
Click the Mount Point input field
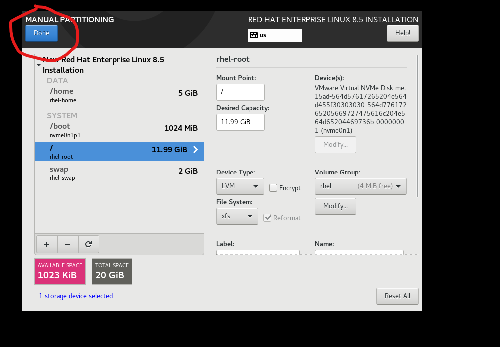click(x=241, y=92)
